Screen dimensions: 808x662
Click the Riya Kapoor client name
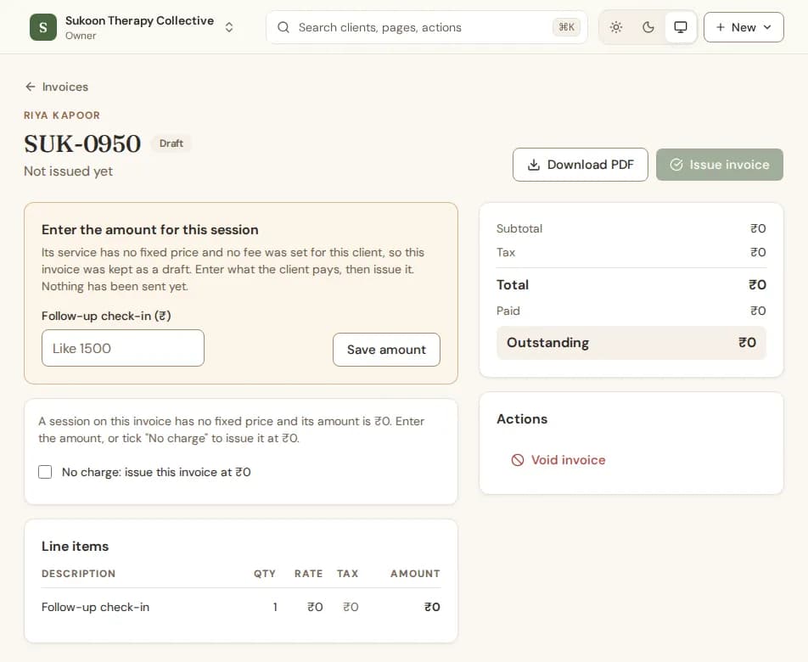[62, 115]
